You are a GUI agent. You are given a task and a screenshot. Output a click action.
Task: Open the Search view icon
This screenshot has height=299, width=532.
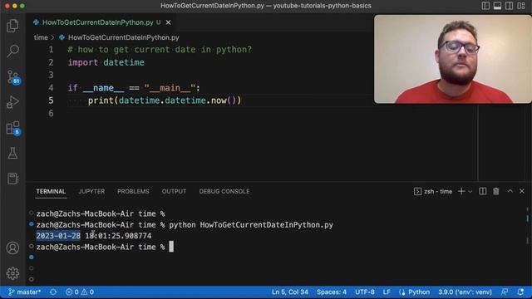coord(12,51)
